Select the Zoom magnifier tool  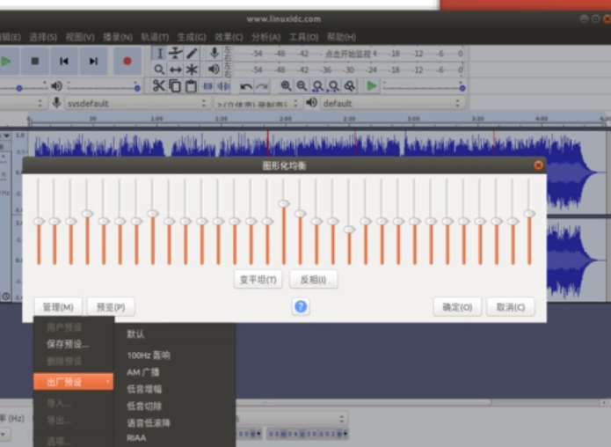159,70
